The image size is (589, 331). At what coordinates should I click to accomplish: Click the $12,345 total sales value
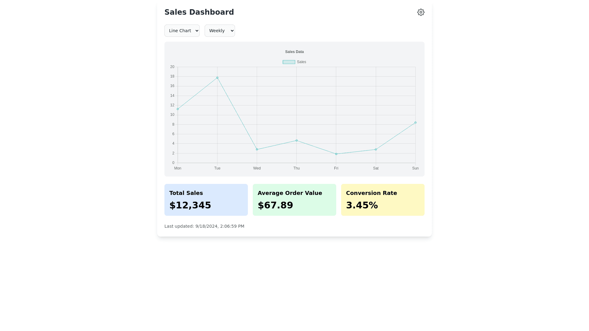click(190, 205)
